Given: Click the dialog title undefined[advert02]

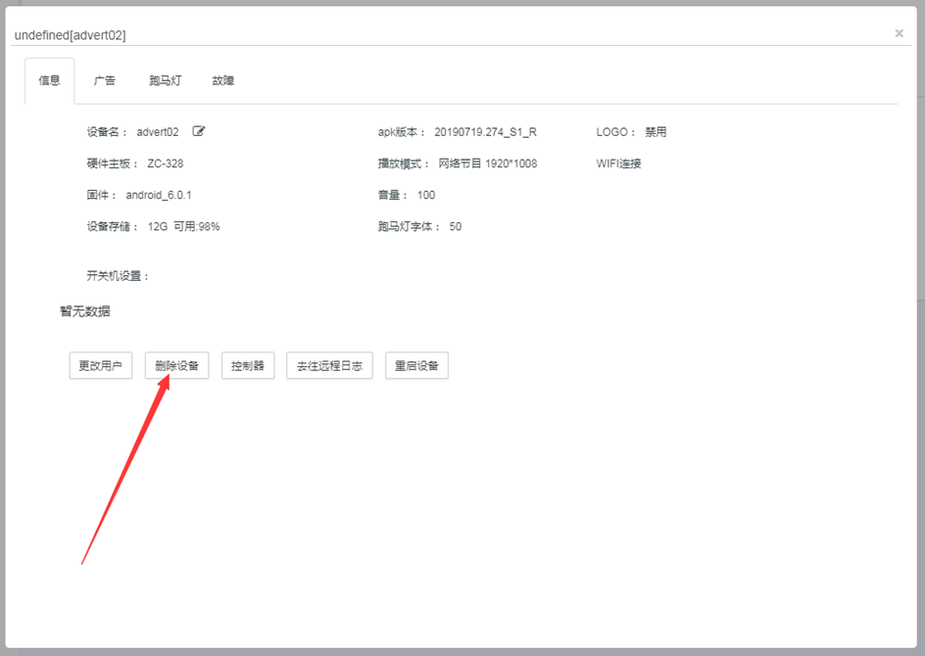Looking at the screenshot, I should pyautogui.click(x=70, y=35).
